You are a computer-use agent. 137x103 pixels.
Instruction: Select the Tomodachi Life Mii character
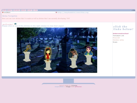coord(48,54)
